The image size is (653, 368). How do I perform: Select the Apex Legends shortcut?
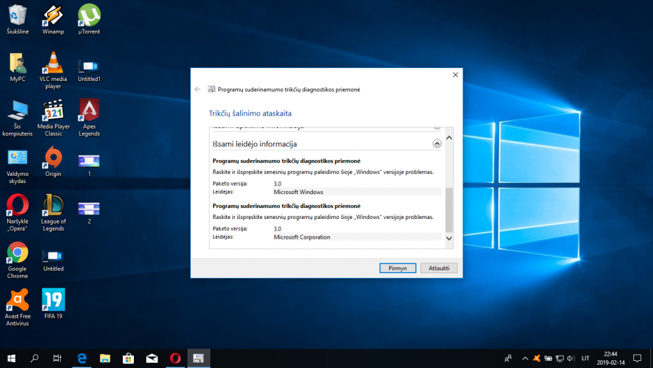(x=89, y=118)
